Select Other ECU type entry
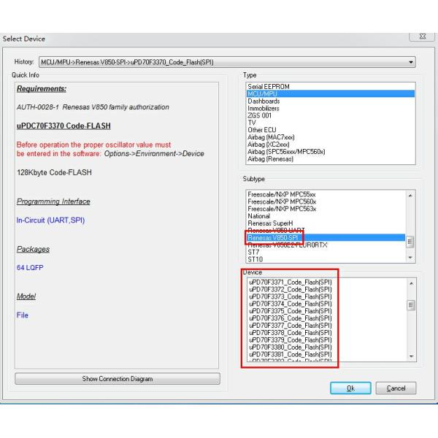Screen dimensions: 438x438 pyautogui.click(x=261, y=130)
